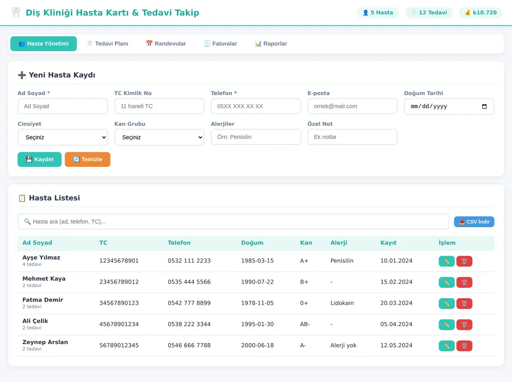Image resolution: width=512 pixels, height=382 pixels.
Task: Click the Hasta ara search box
Action: pyautogui.click(x=233, y=221)
